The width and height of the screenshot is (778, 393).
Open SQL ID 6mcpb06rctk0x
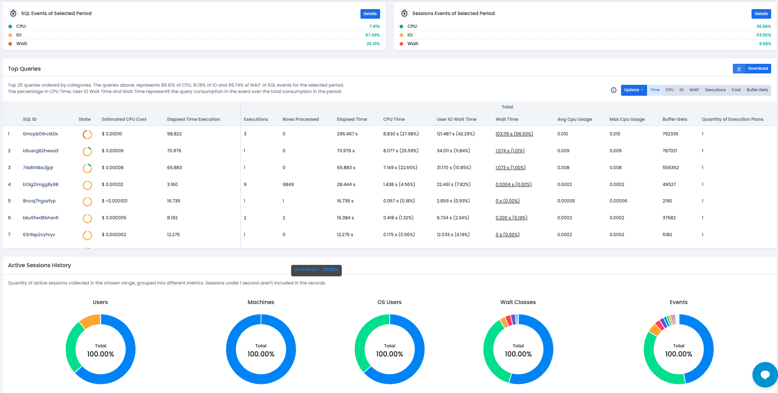tap(40, 134)
